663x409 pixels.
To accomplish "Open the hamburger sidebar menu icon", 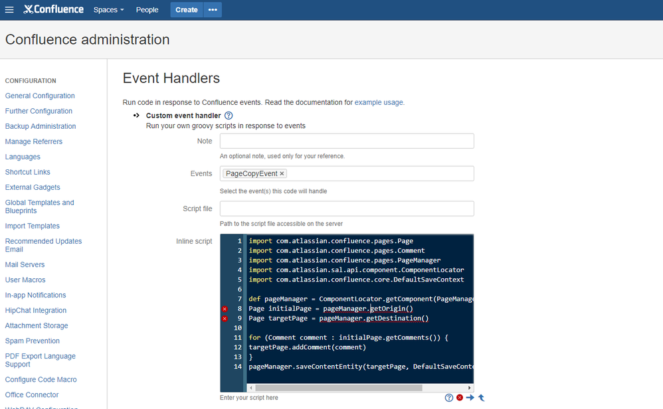I will 9,10.
